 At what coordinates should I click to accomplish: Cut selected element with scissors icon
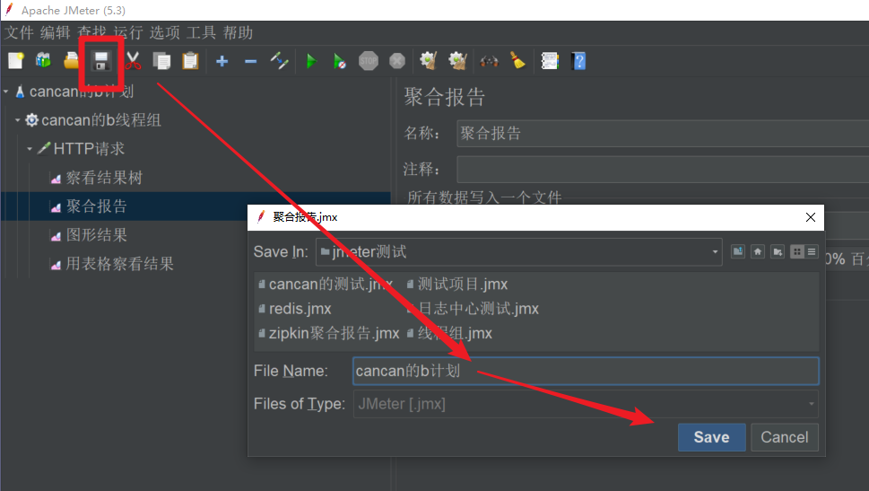click(133, 60)
